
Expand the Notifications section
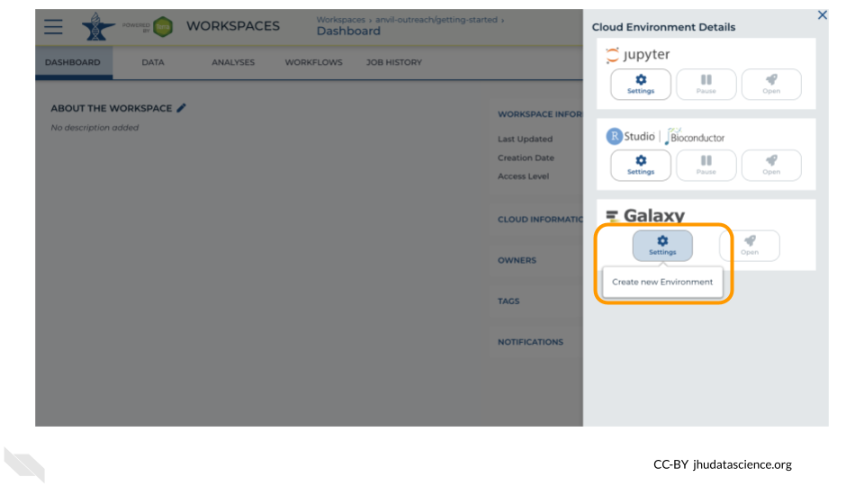[531, 342]
